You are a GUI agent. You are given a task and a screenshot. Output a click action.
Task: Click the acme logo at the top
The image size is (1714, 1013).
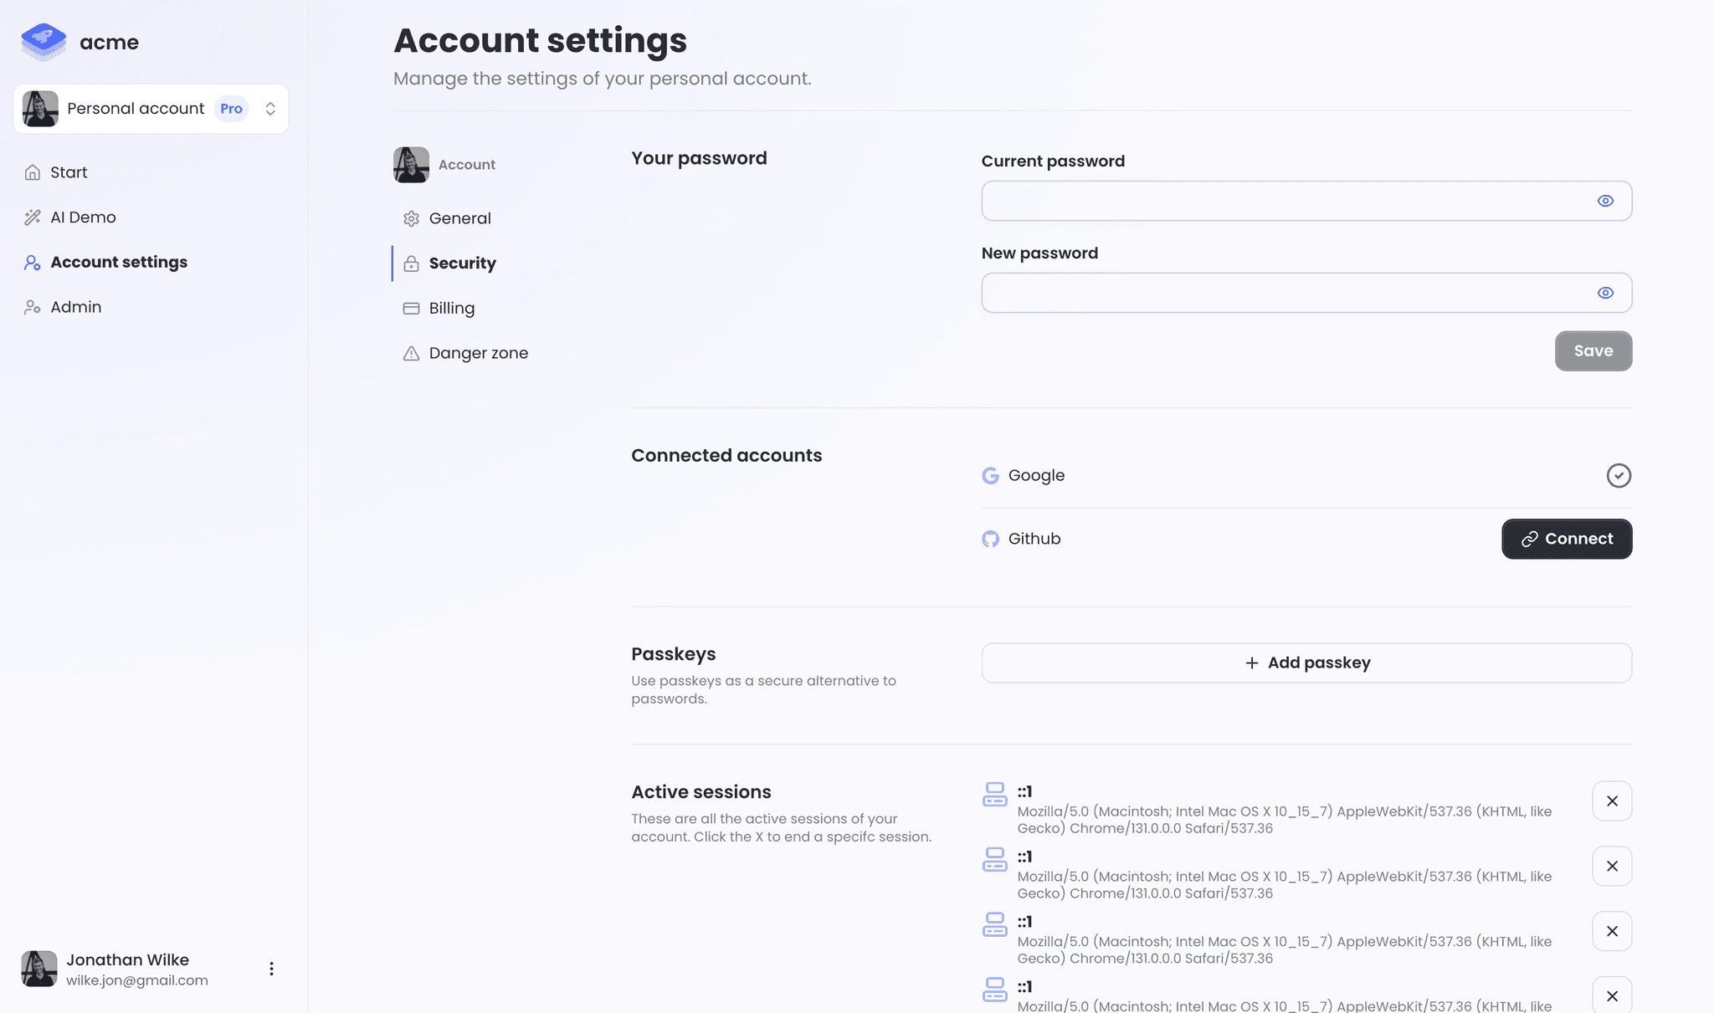click(x=80, y=42)
